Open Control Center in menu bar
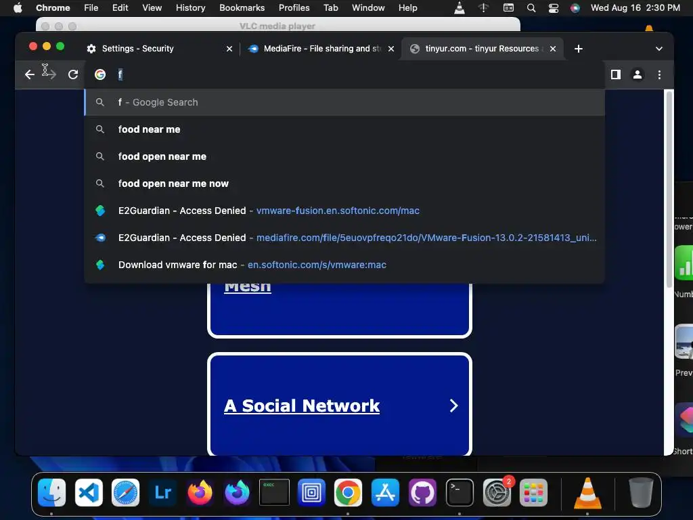 [554, 7]
